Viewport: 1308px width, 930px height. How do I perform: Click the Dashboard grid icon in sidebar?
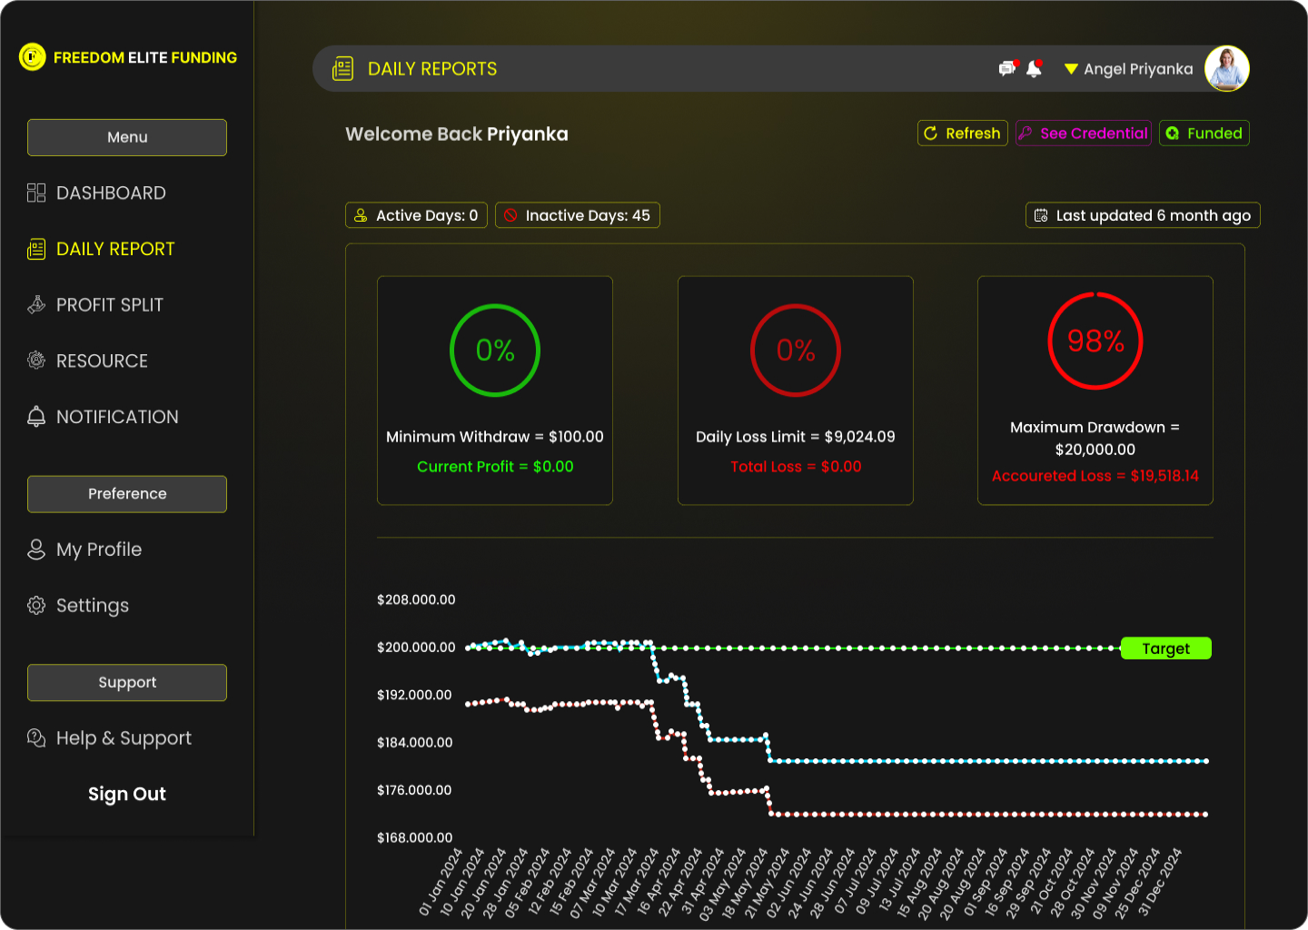[36, 193]
